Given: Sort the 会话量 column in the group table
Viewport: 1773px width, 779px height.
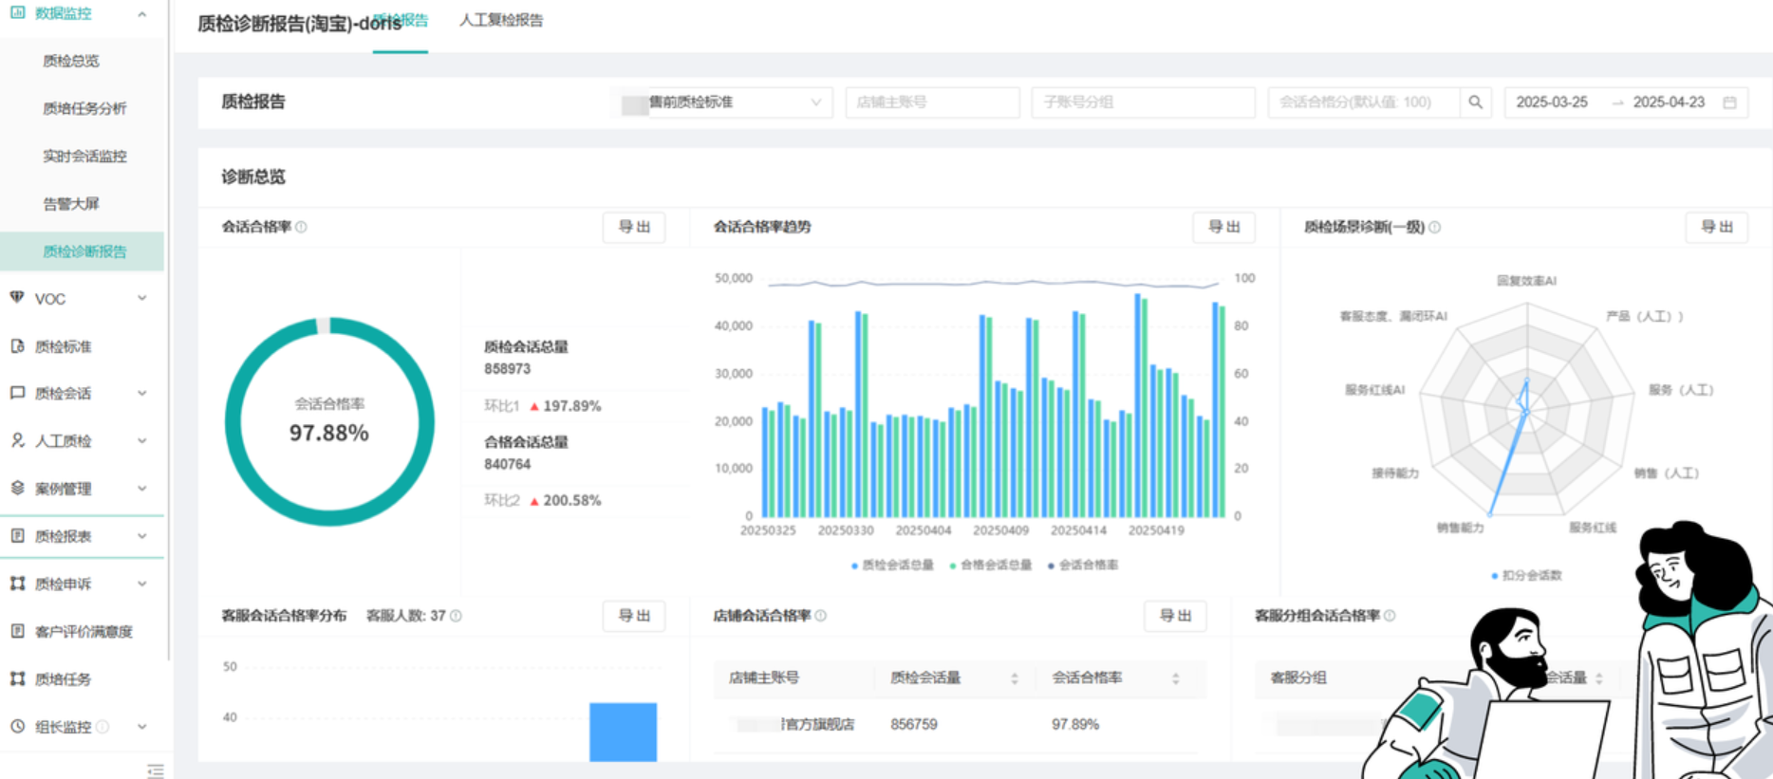Looking at the screenshot, I should 1599,678.
